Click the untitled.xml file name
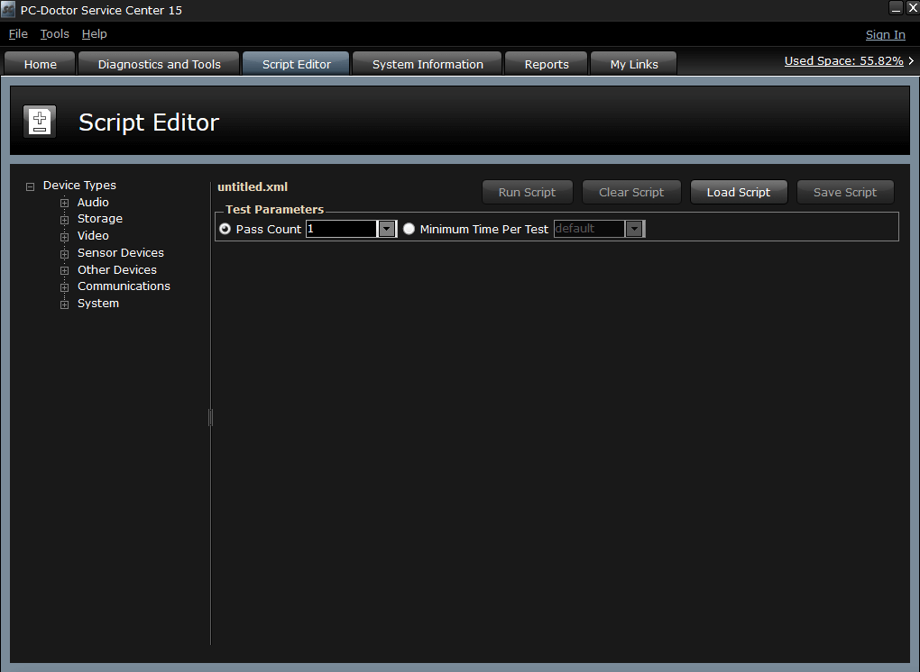 (x=253, y=186)
